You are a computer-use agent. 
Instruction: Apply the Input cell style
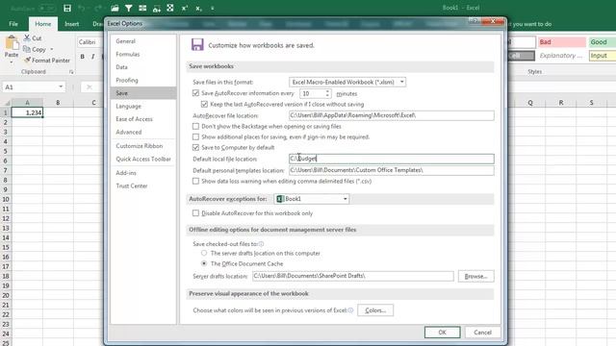[602, 56]
